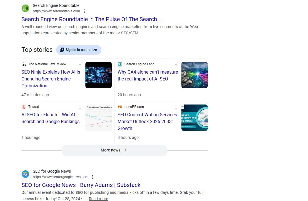
Task: Open options menu for National Law Review story
Action: click(80, 64)
